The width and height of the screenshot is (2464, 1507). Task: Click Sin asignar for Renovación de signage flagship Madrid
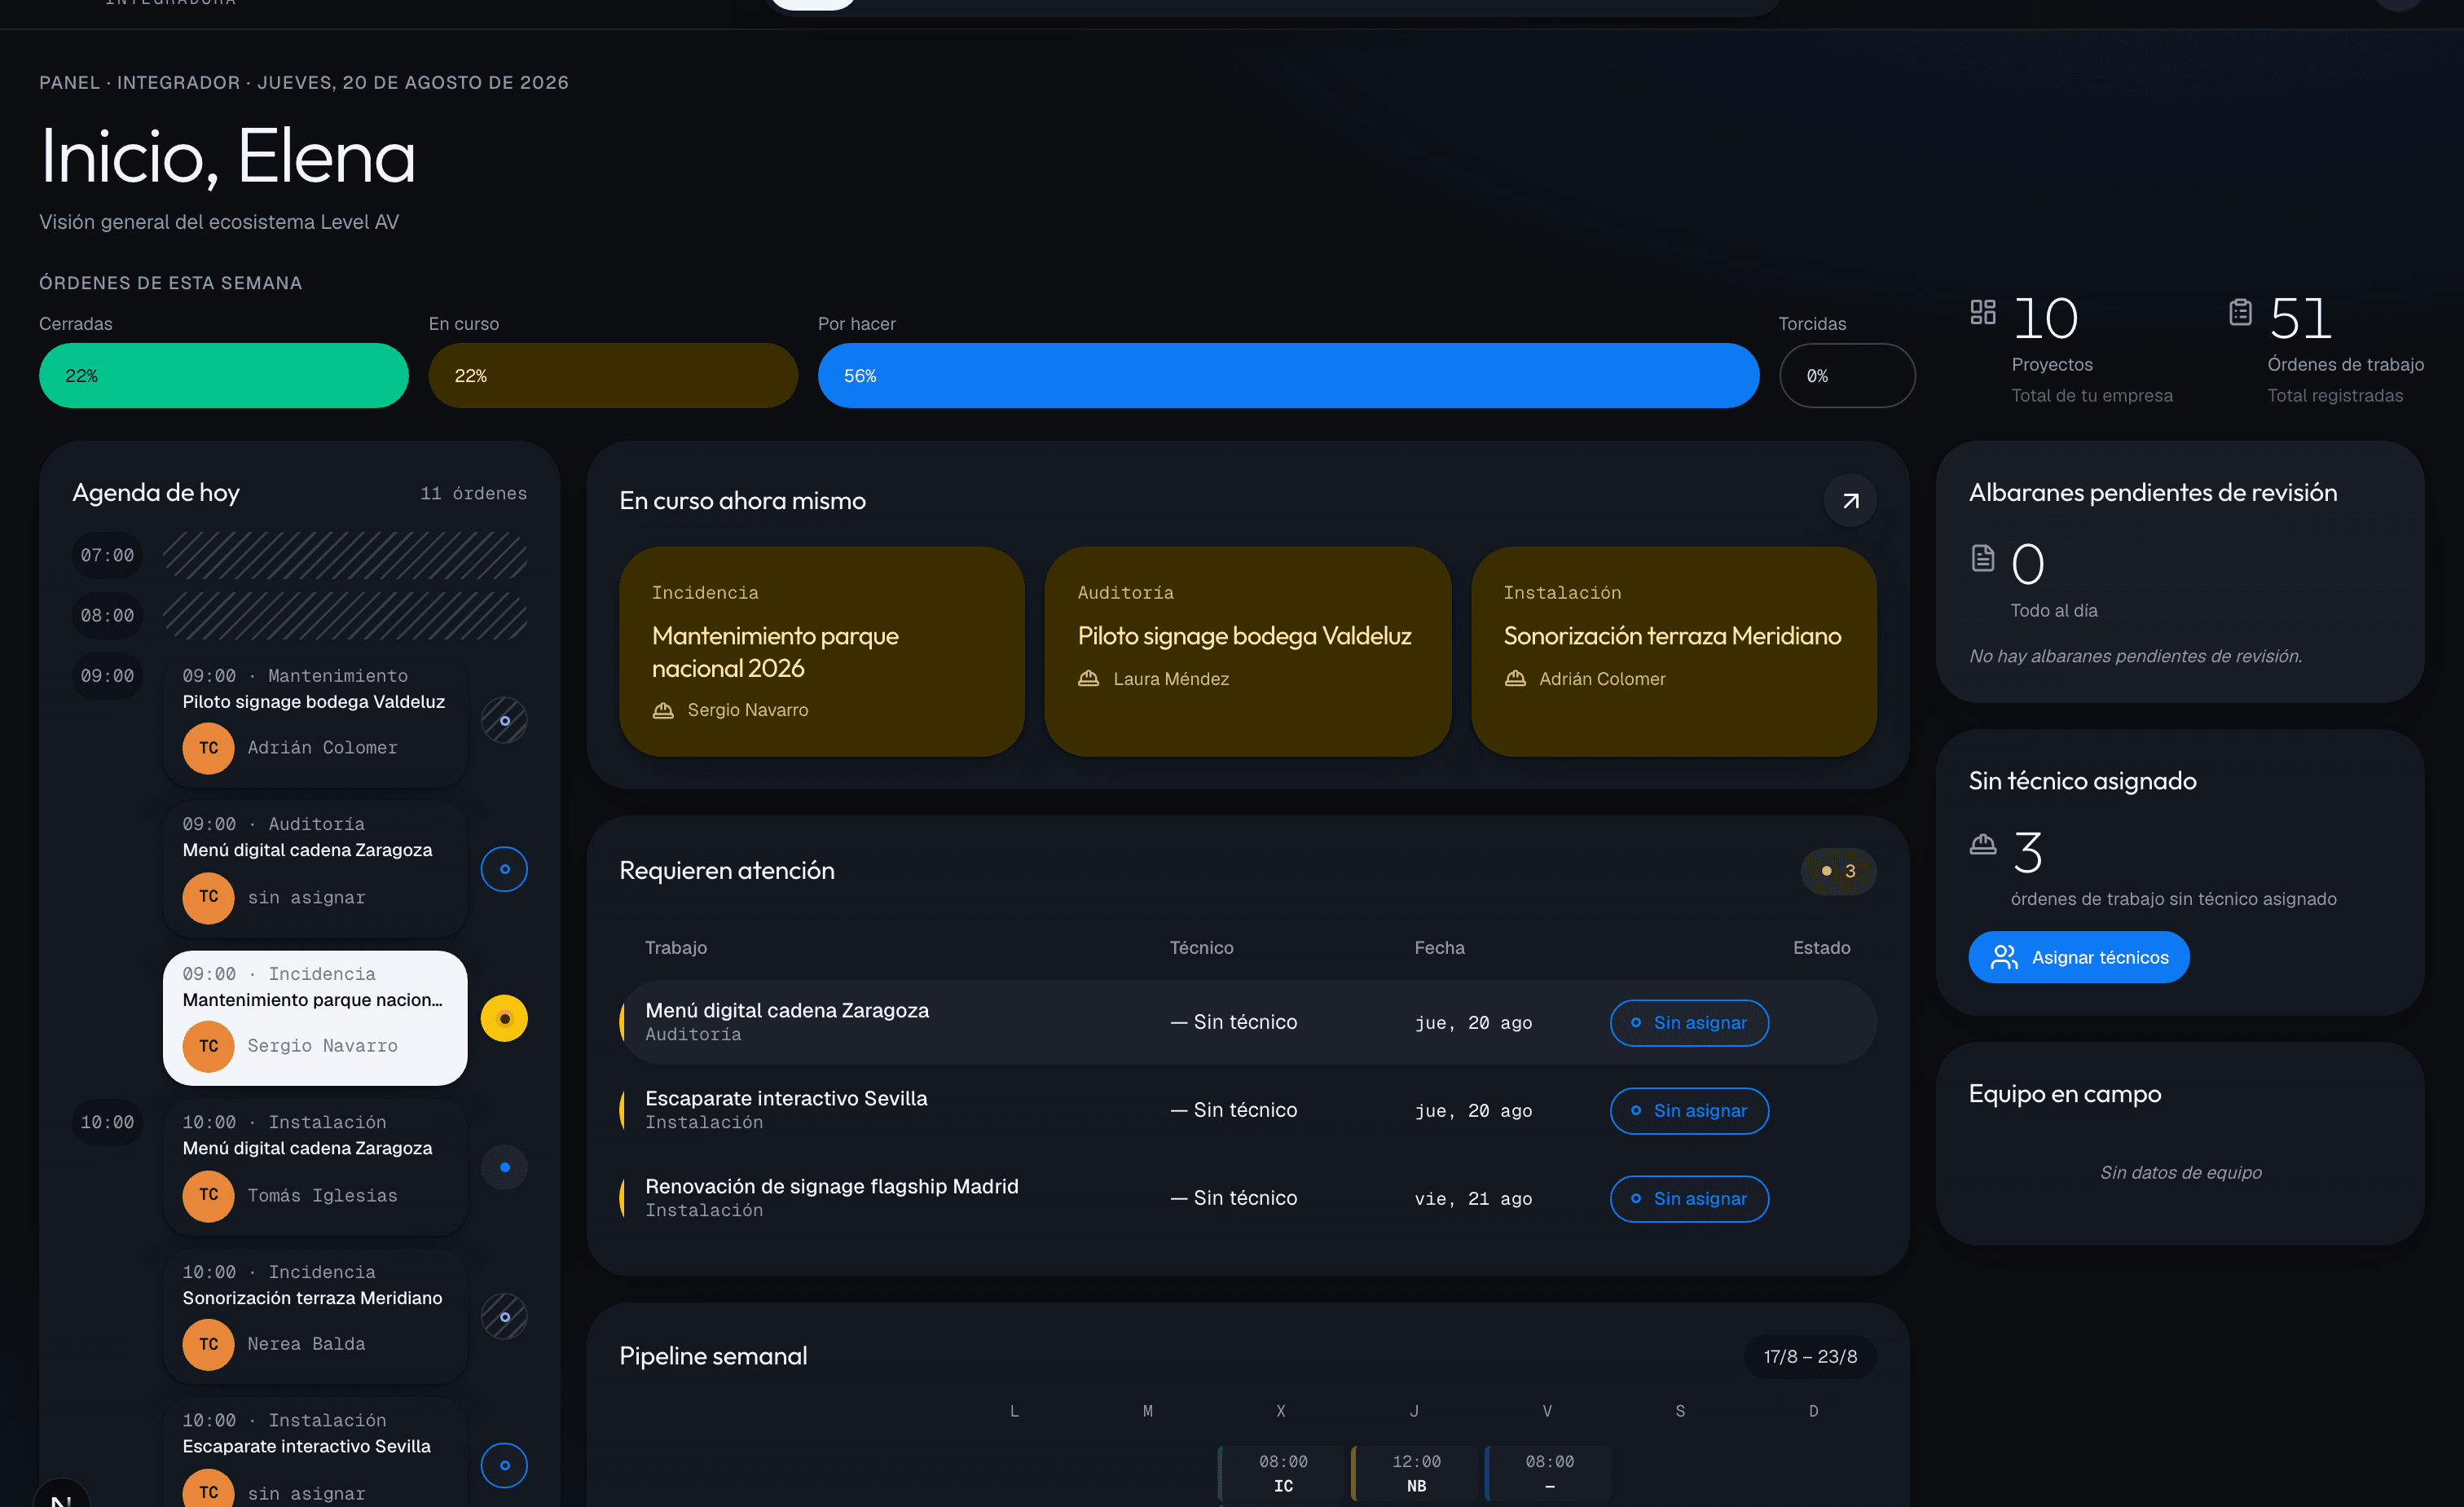click(1689, 1199)
